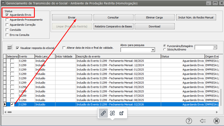
Task: Click the select-all checklist icon
Action: point(10,48)
